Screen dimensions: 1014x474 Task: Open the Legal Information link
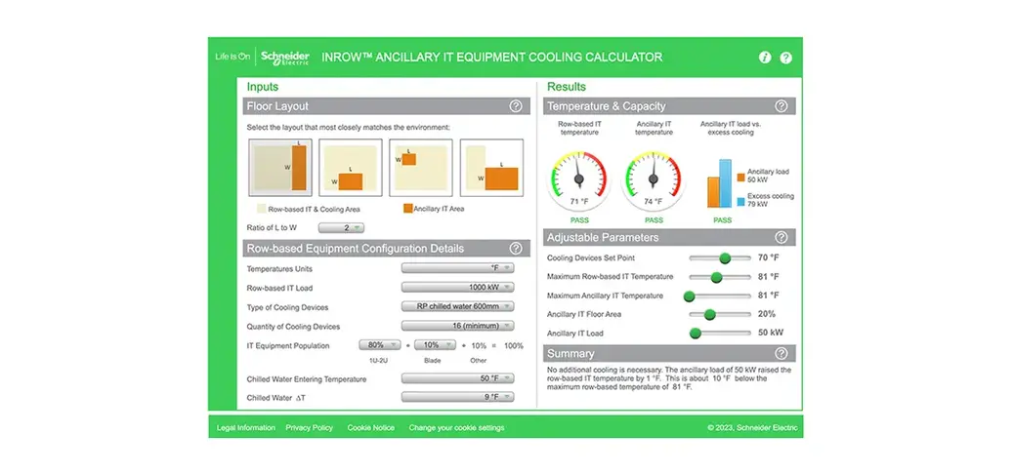tap(246, 427)
